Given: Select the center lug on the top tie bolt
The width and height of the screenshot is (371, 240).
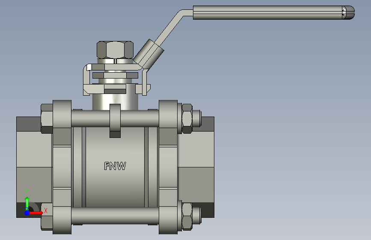Looking at the screenshot, I should pos(115,121).
